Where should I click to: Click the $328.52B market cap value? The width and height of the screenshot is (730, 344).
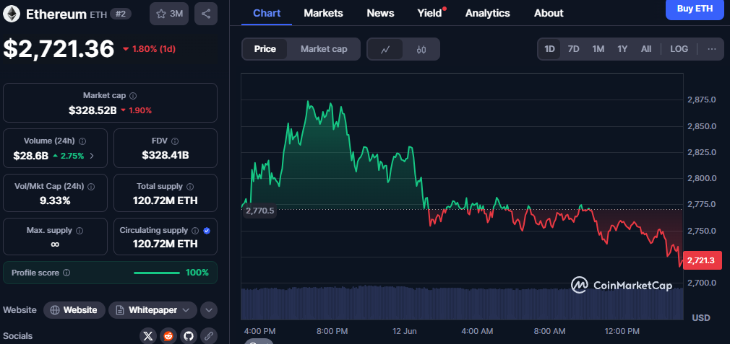point(93,110)
